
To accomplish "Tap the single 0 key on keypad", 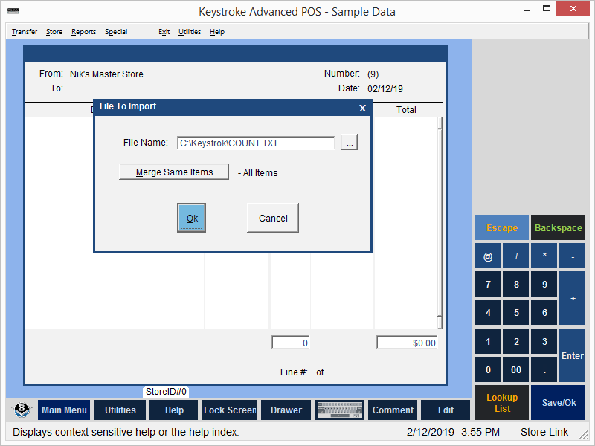I will click(x=488, y=369).
